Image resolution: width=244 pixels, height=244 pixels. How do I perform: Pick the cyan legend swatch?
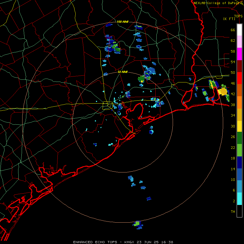point(239,199)
